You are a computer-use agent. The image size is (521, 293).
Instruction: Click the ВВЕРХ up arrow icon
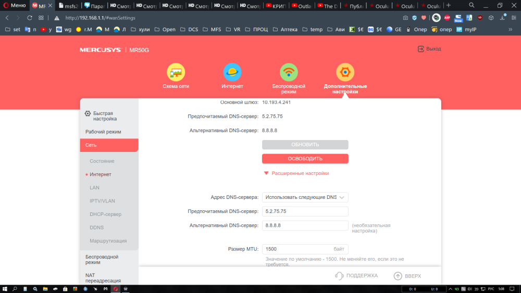398,276
